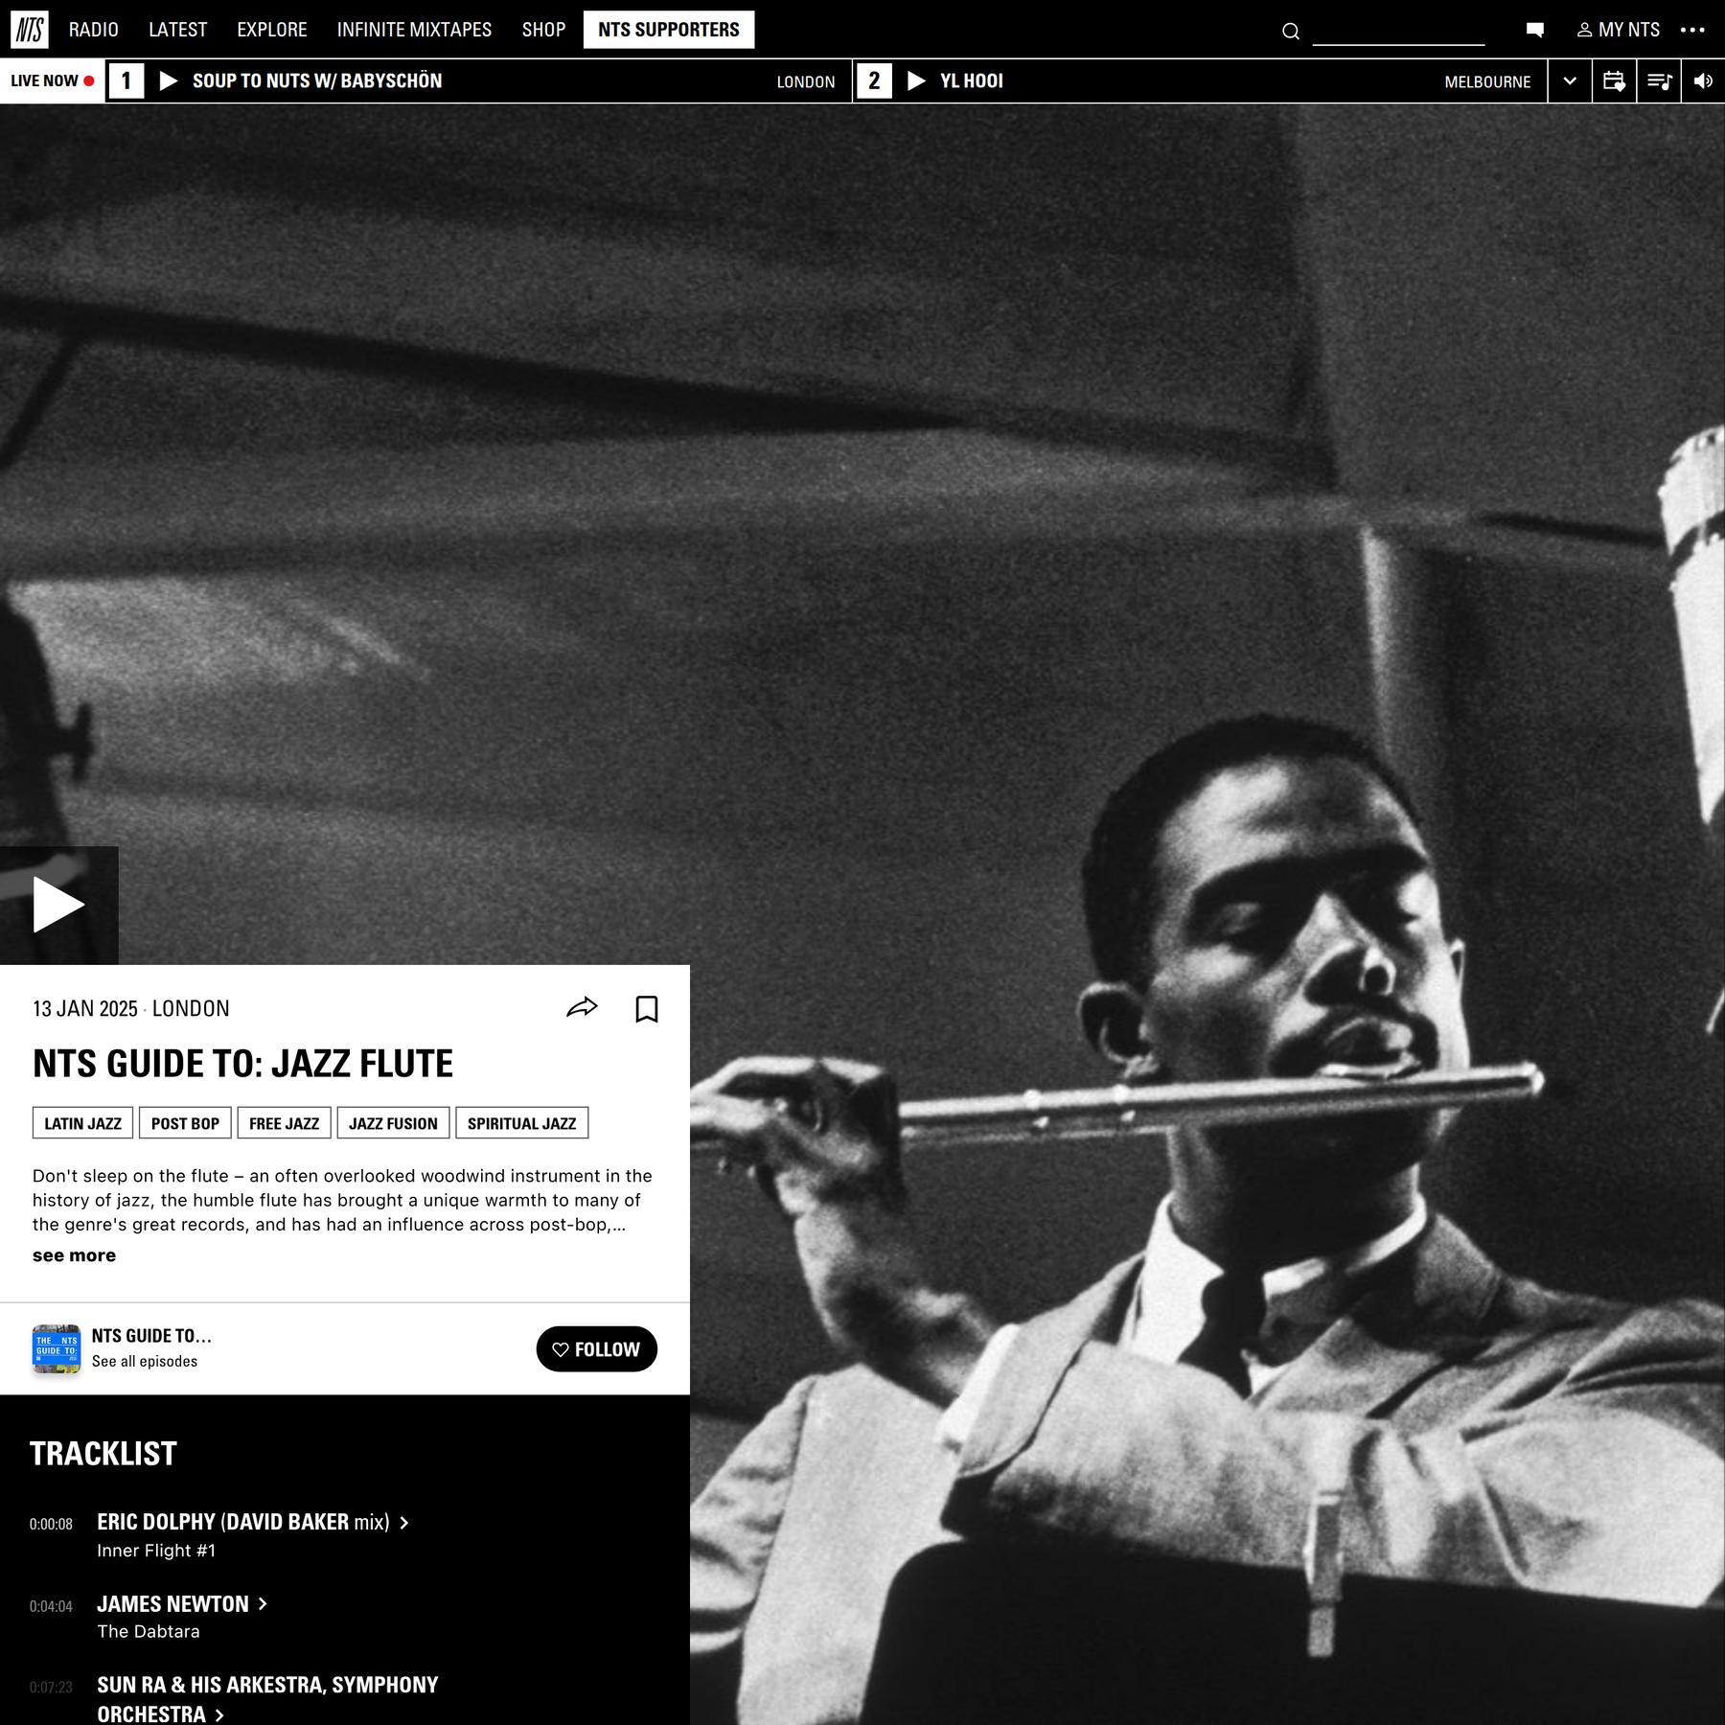Visit the Shop page
The height and width of the screenshot is (1725, 1725).
coord(543,30)
